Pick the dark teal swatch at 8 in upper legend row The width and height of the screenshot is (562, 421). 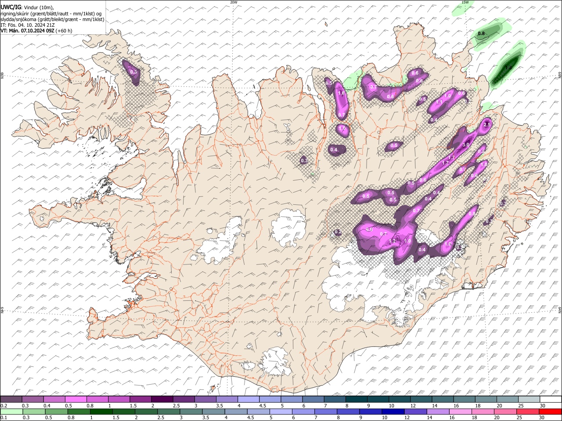coord(356,400)
